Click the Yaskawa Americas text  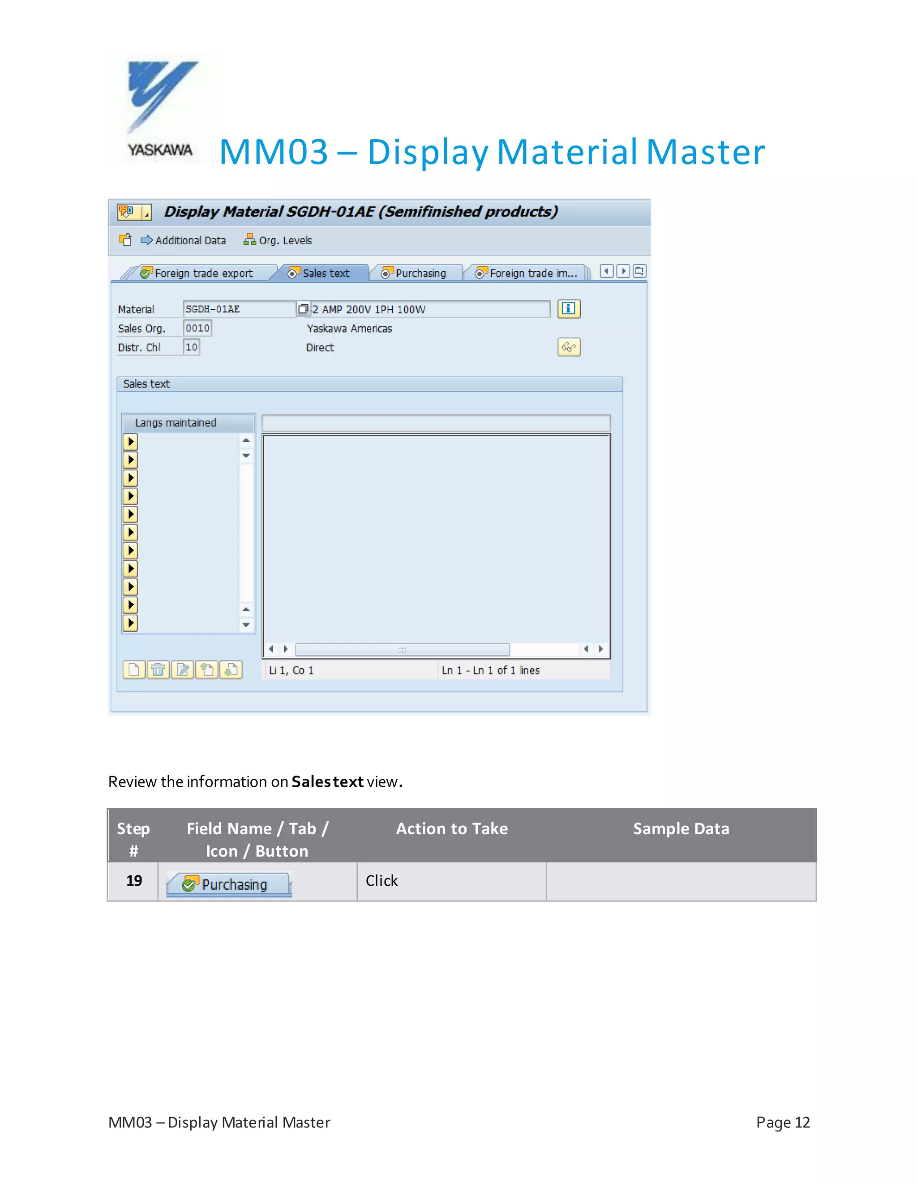(x=349, y=328)
